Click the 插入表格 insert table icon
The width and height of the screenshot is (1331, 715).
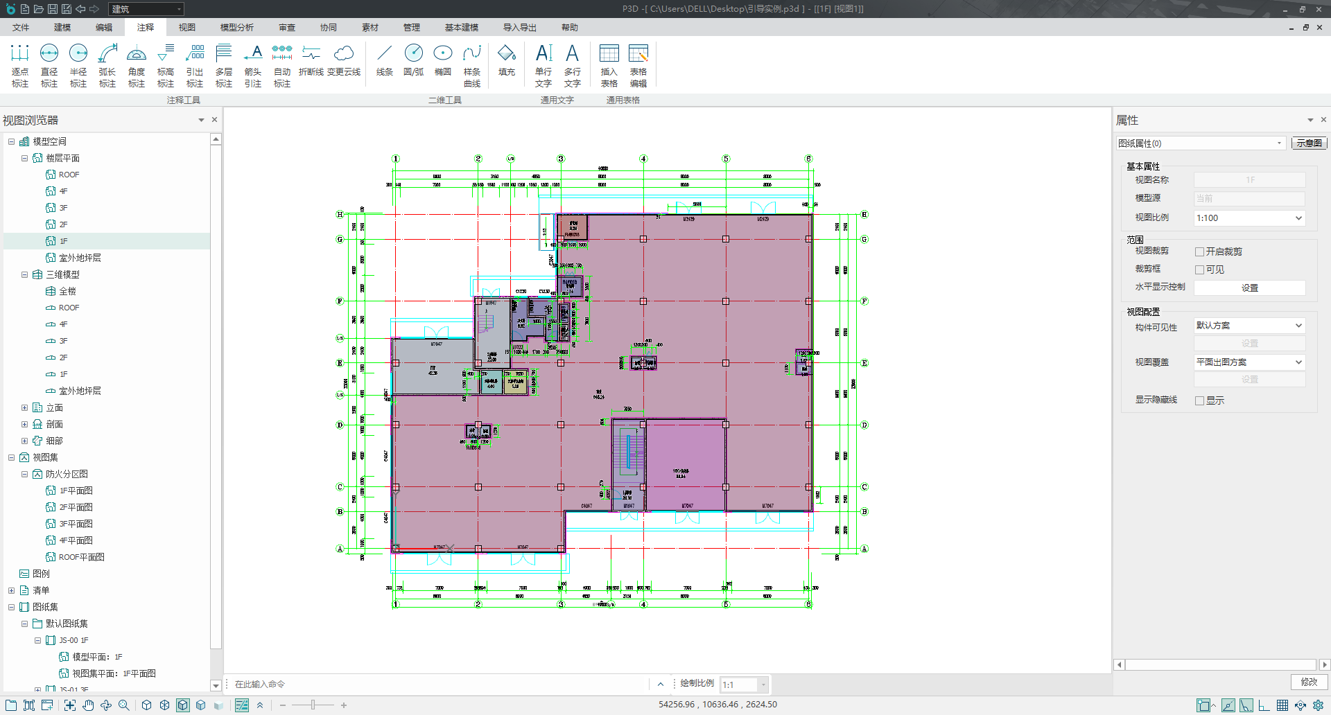609,65
